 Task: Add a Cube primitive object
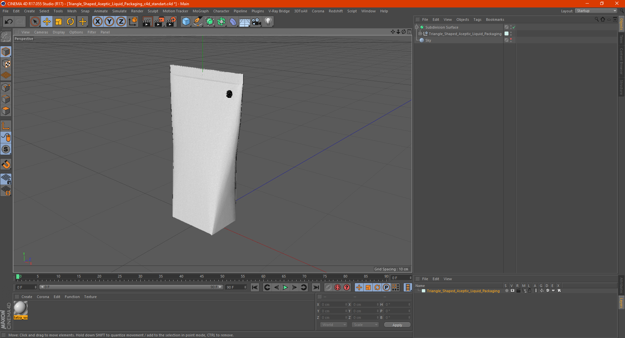point(186,22)
